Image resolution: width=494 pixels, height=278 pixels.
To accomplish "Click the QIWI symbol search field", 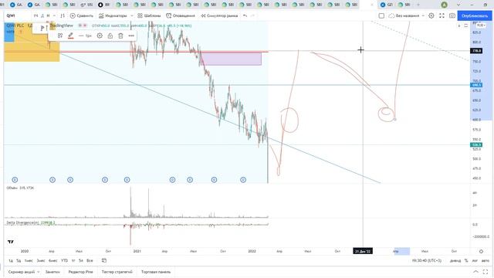I will tap(17, 15).
